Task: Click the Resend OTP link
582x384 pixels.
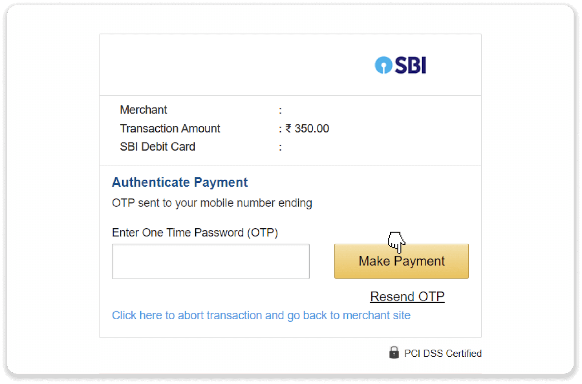Action: 407,297
